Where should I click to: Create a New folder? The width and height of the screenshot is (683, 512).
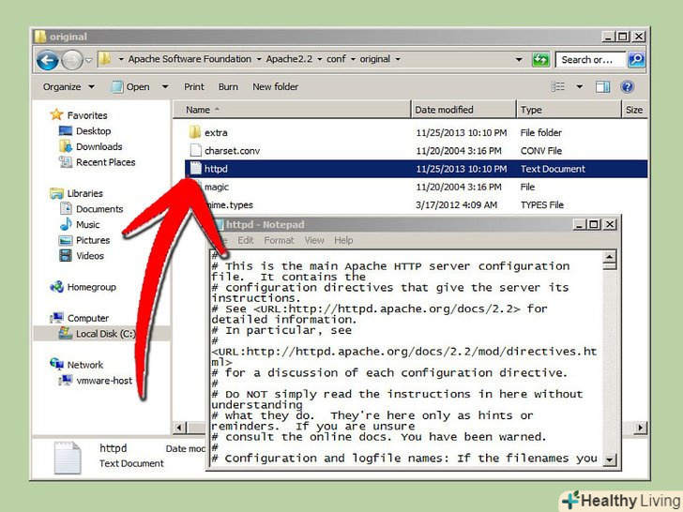275,86
